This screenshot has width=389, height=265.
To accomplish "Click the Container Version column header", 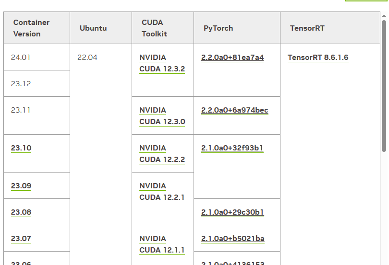I will (31, 28).
